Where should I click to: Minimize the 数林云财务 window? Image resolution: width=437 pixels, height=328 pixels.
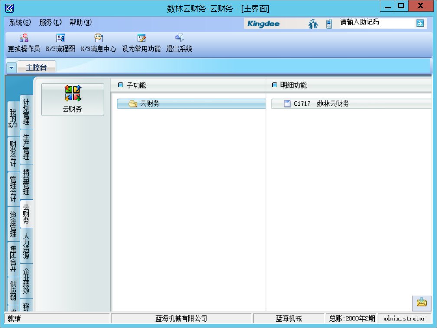pos(388,6)
